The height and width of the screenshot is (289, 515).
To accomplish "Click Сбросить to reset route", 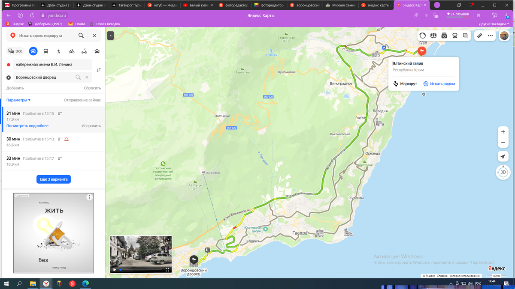I will (x=92, y=88).
